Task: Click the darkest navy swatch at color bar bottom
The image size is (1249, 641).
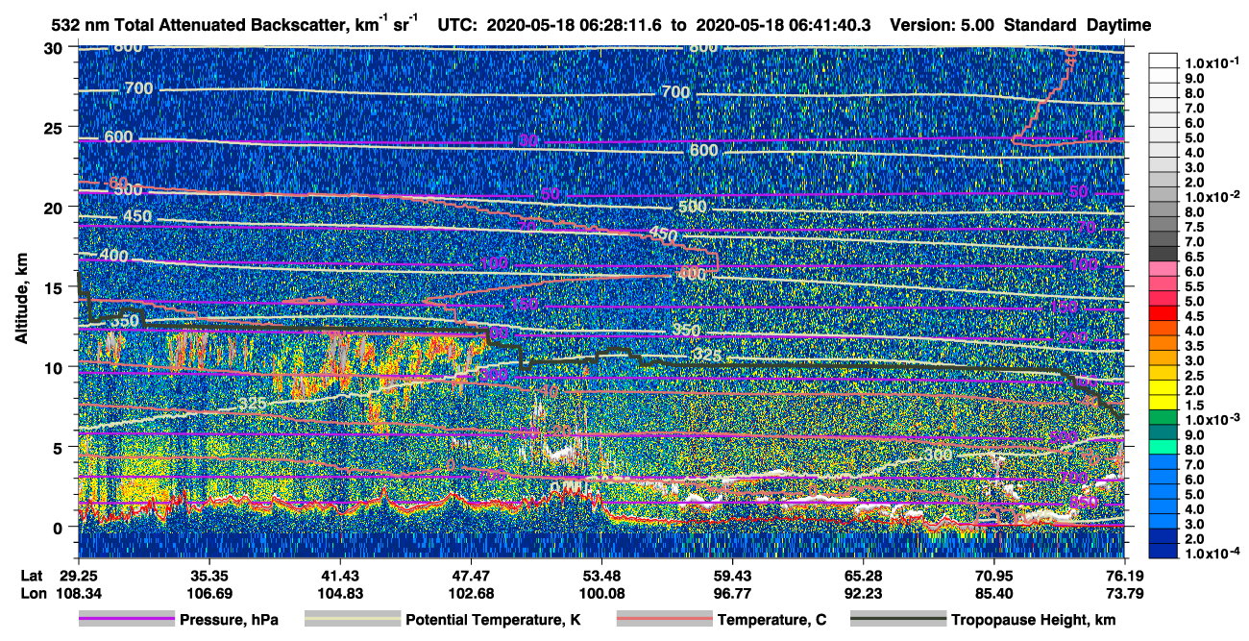Action: point(1164,550)
